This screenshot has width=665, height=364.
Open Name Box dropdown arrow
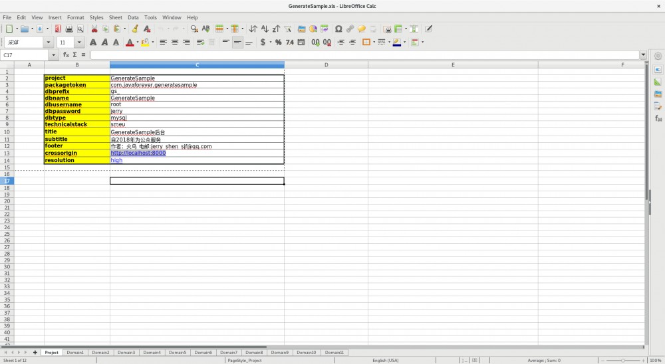pyautogui.click(x=53, y=54)
